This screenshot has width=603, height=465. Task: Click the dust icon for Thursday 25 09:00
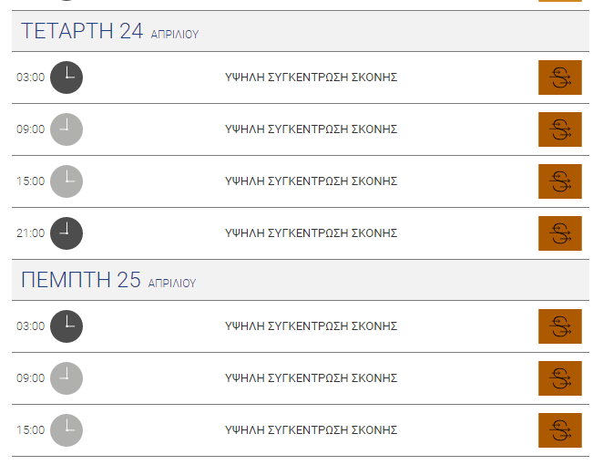pyautogui.click(x=560, y=378)
